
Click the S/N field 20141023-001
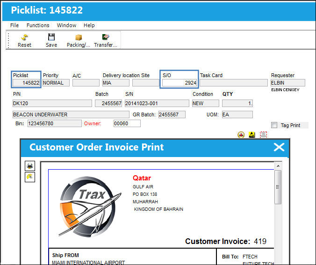[157, 103]
